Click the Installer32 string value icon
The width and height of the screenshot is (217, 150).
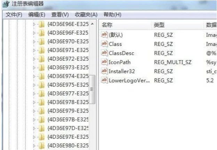(104, 71)
